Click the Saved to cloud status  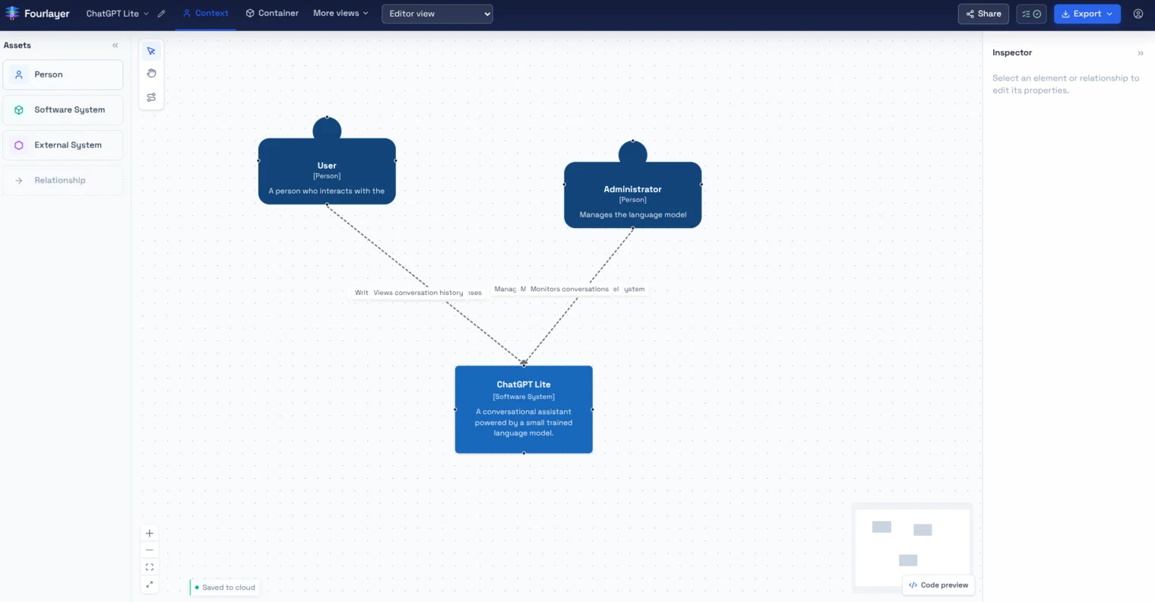coord(225,588)
